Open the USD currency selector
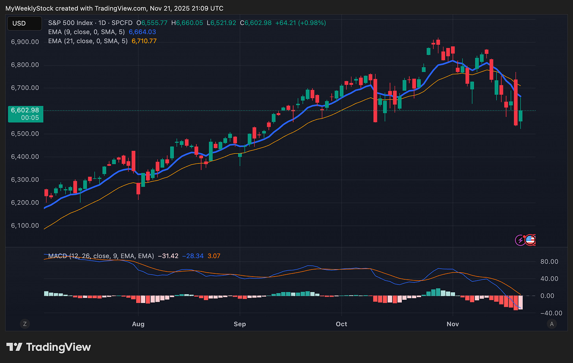The width and height of the screenshot is (573, 363). [25, 24]
